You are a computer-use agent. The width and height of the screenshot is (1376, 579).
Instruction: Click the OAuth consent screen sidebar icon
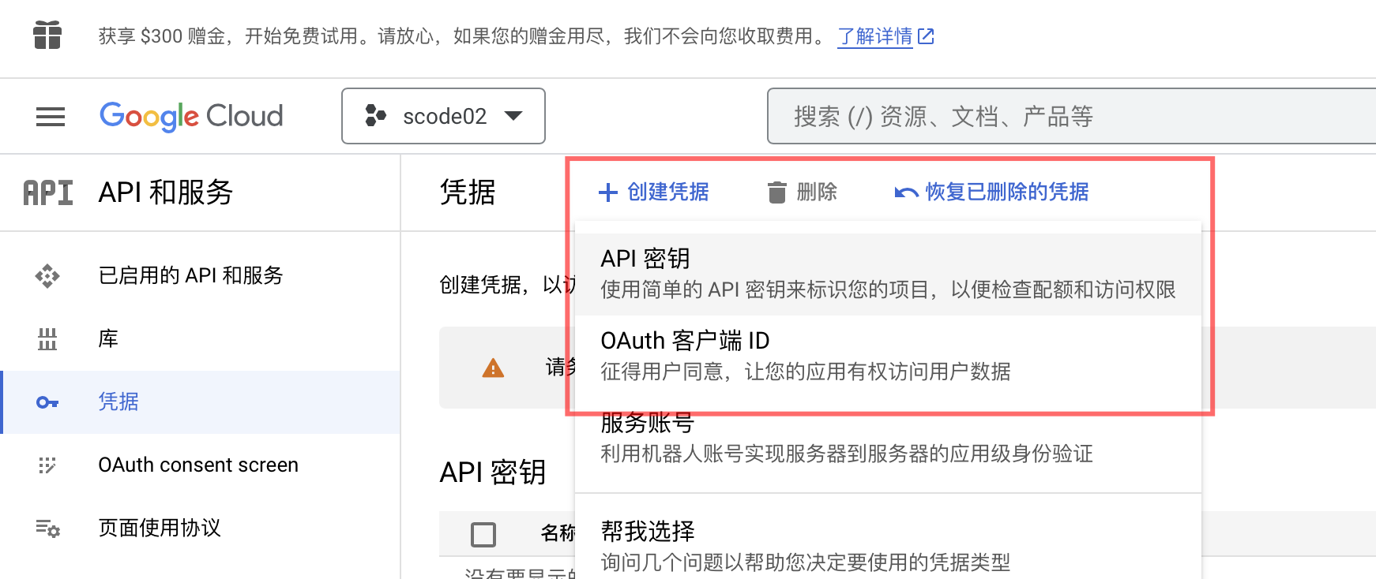click(47, 465)
